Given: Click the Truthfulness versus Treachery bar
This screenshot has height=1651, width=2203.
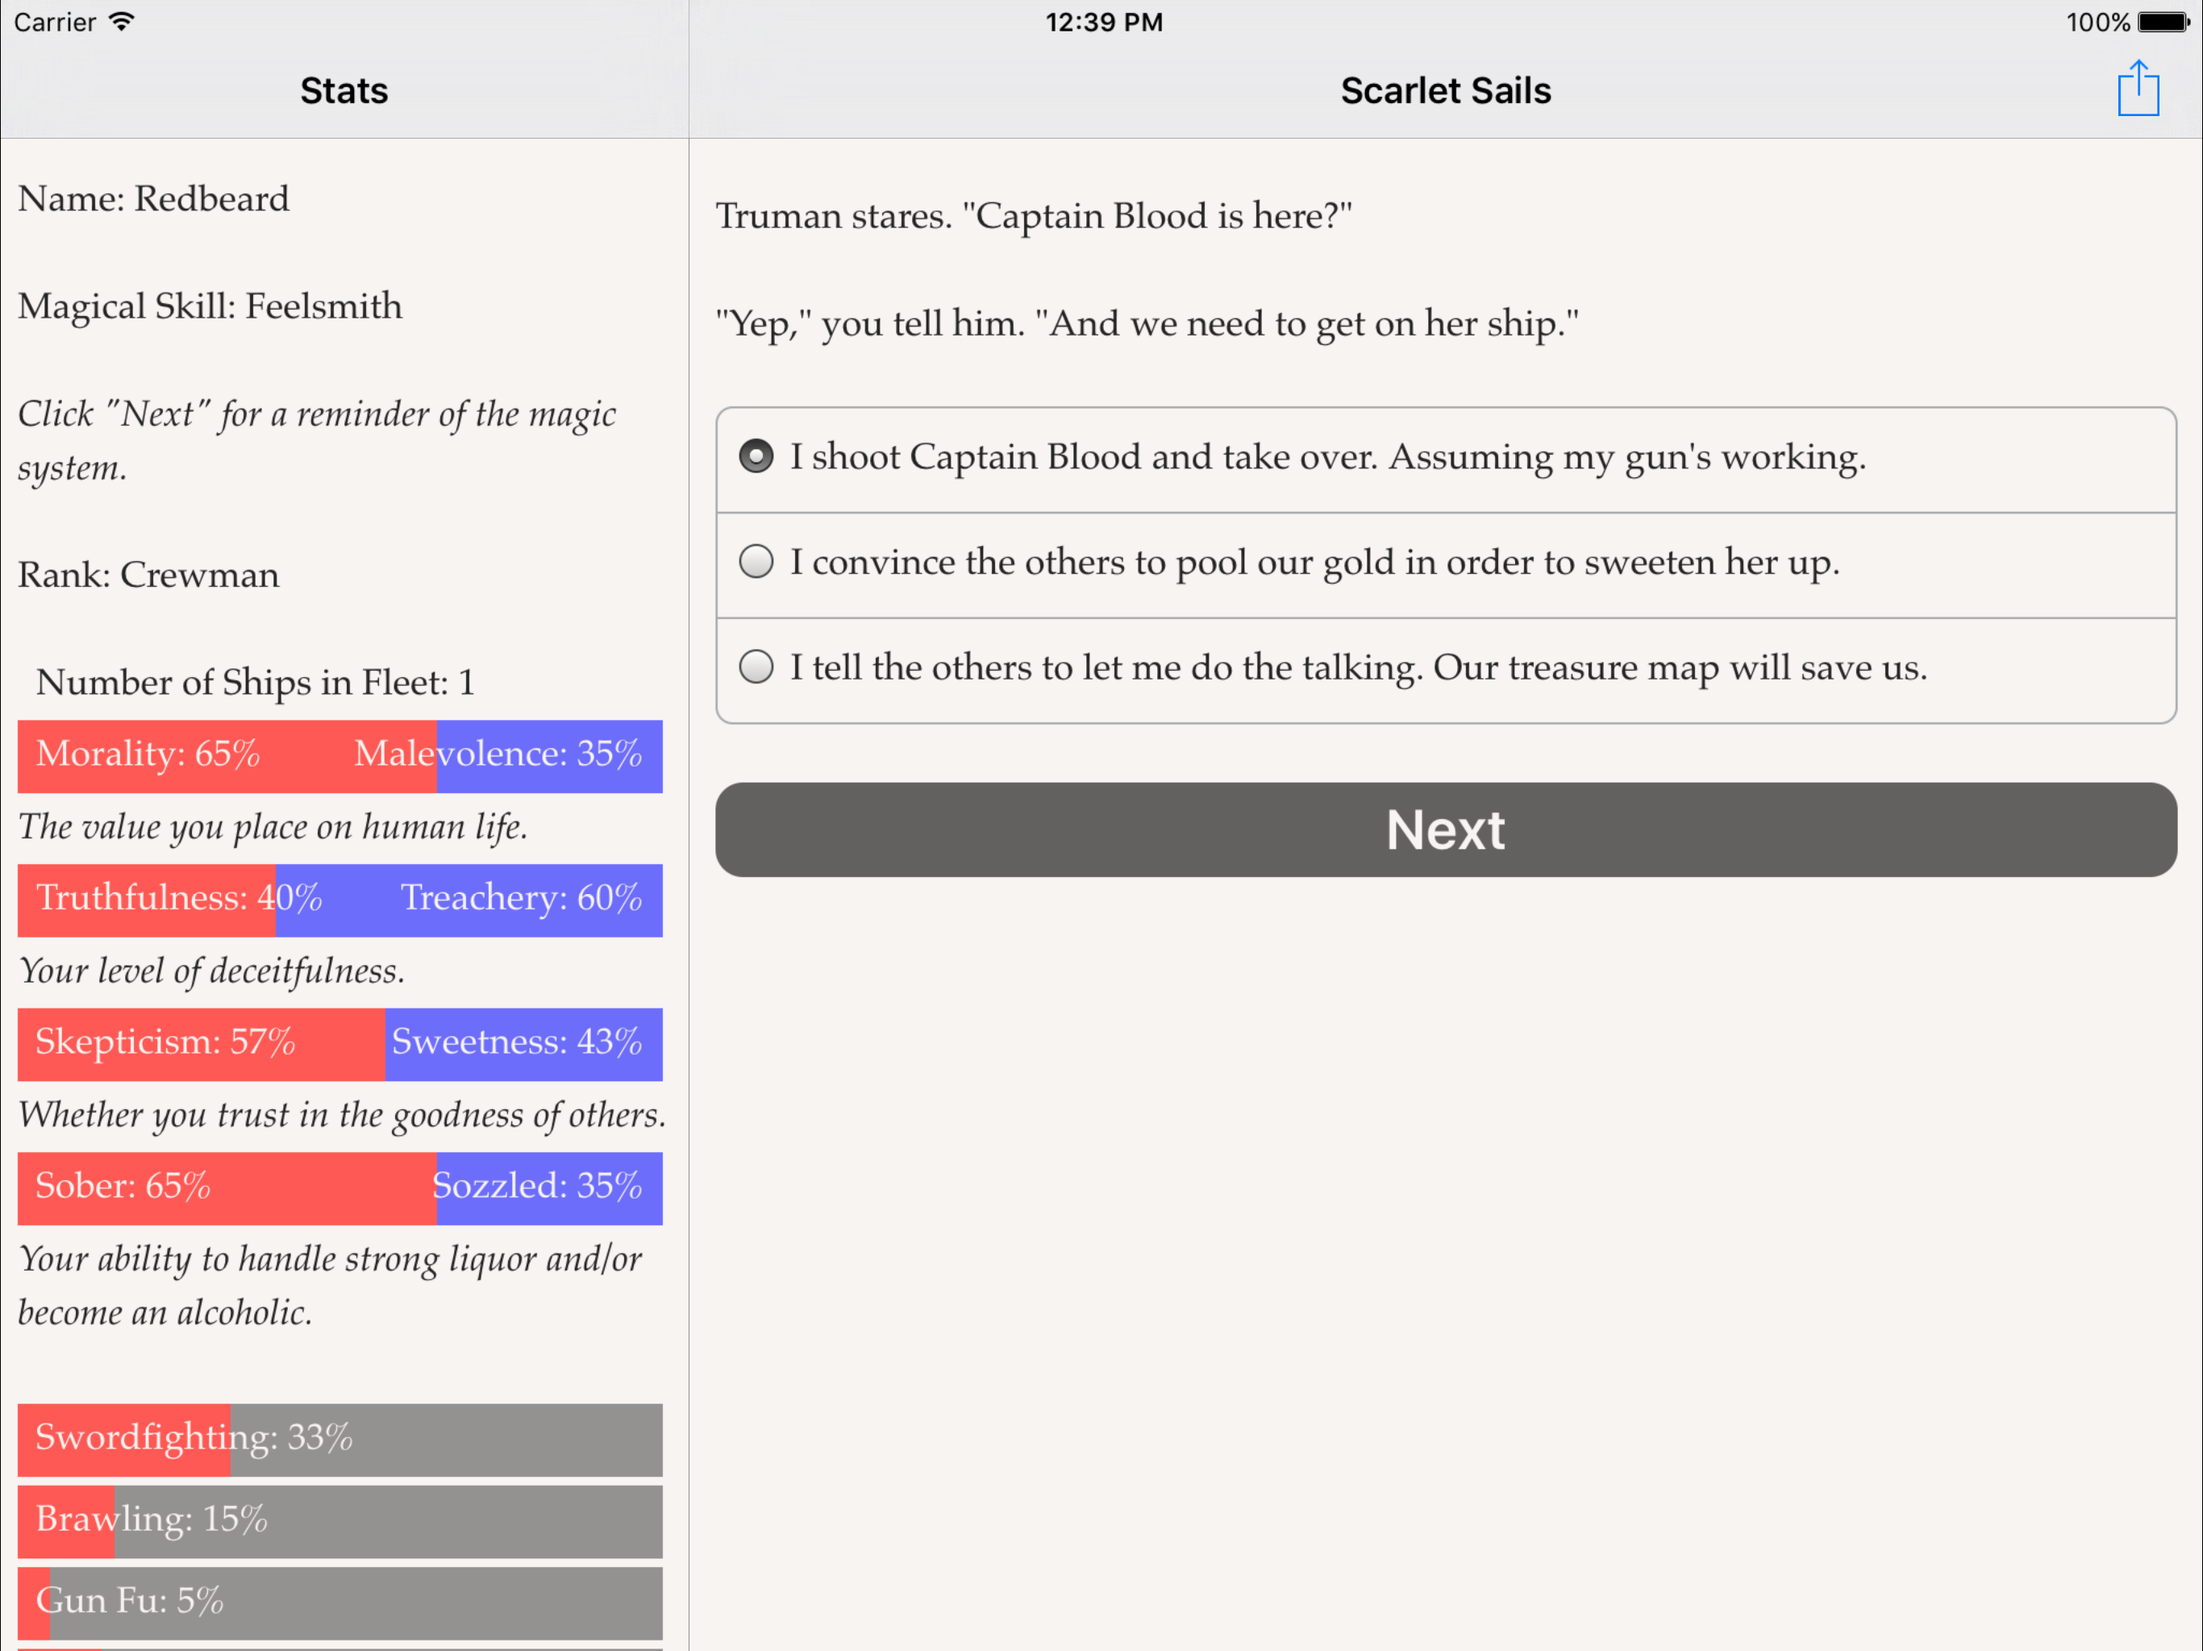Looking at the screenshot, I should (339, 900).
